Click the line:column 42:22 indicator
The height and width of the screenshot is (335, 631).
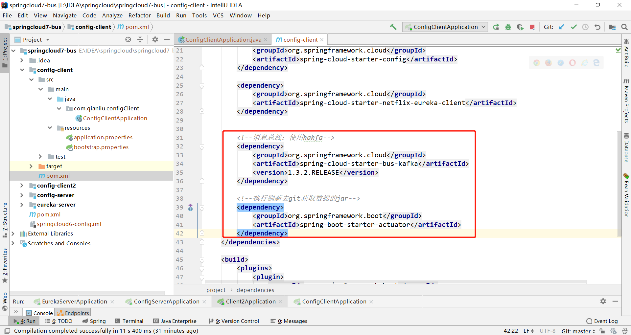(511, 331)
